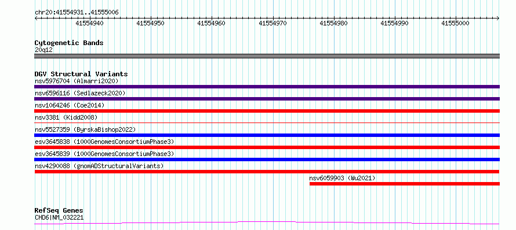Click the chr20:41554931..41555006 region label
The height and width of the screenshot is (230, 516).
point(77,13)
